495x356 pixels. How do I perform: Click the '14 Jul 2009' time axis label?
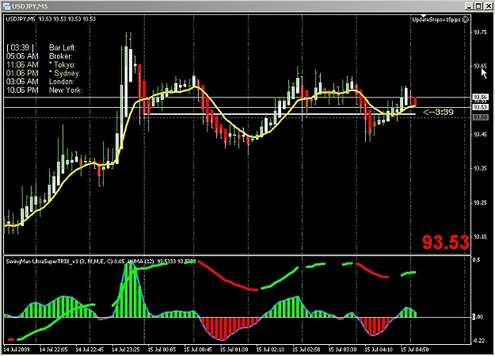point(17,350)
